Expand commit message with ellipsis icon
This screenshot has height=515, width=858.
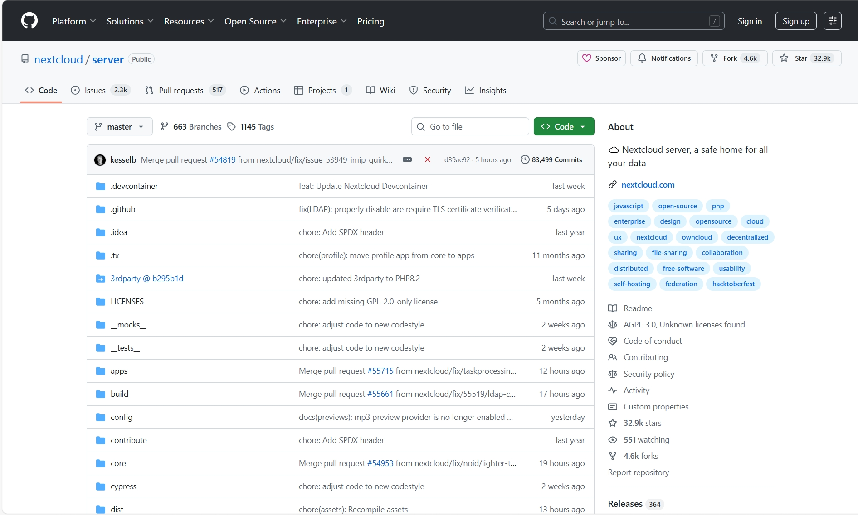(407, 159)
